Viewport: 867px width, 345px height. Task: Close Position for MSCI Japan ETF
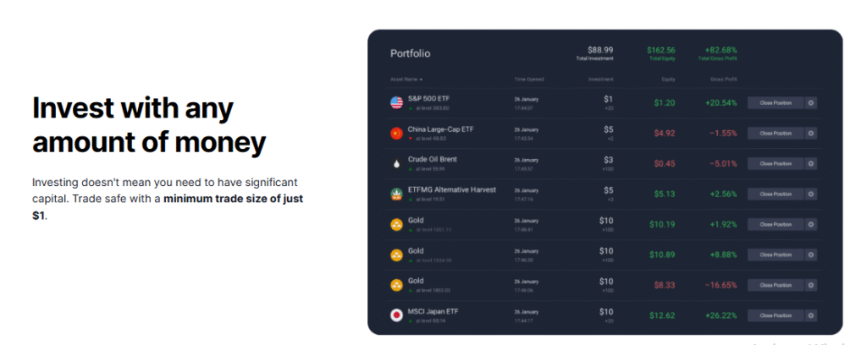coord(776,315)
